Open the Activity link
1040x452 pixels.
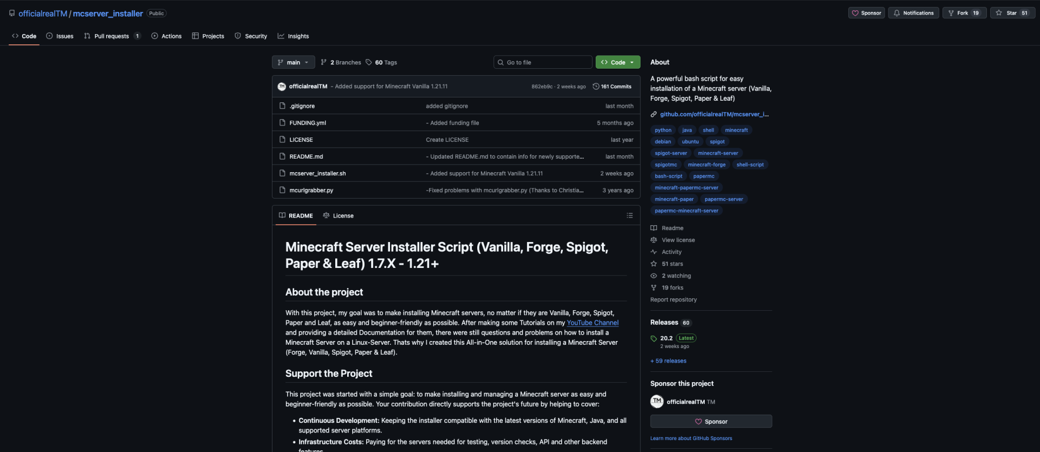(666, 252)
